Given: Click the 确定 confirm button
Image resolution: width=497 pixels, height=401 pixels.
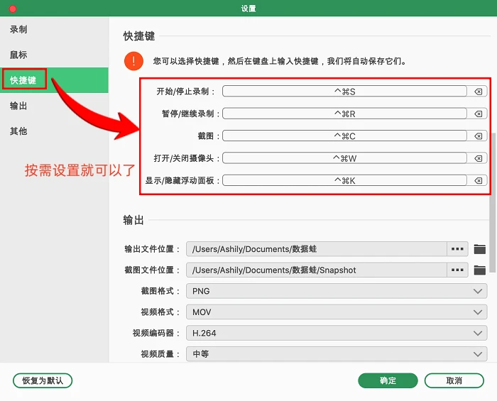Looking at the screenshot, I should pyautogui.click(x=388, y=380).
